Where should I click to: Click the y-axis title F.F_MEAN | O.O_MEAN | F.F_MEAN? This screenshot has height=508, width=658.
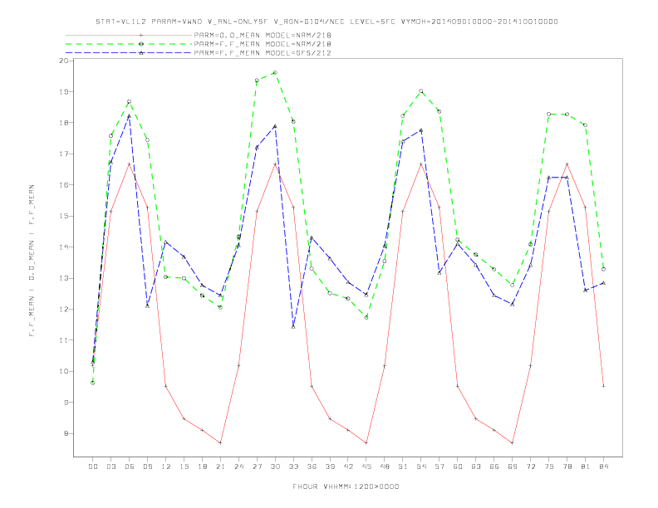32,261
